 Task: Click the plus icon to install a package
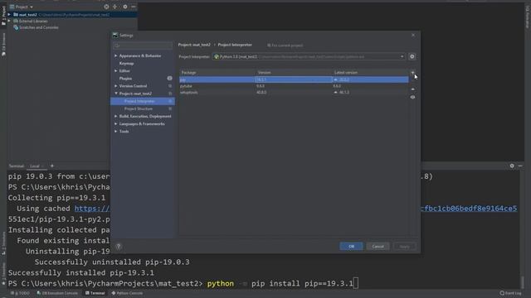tap(412, 73)
